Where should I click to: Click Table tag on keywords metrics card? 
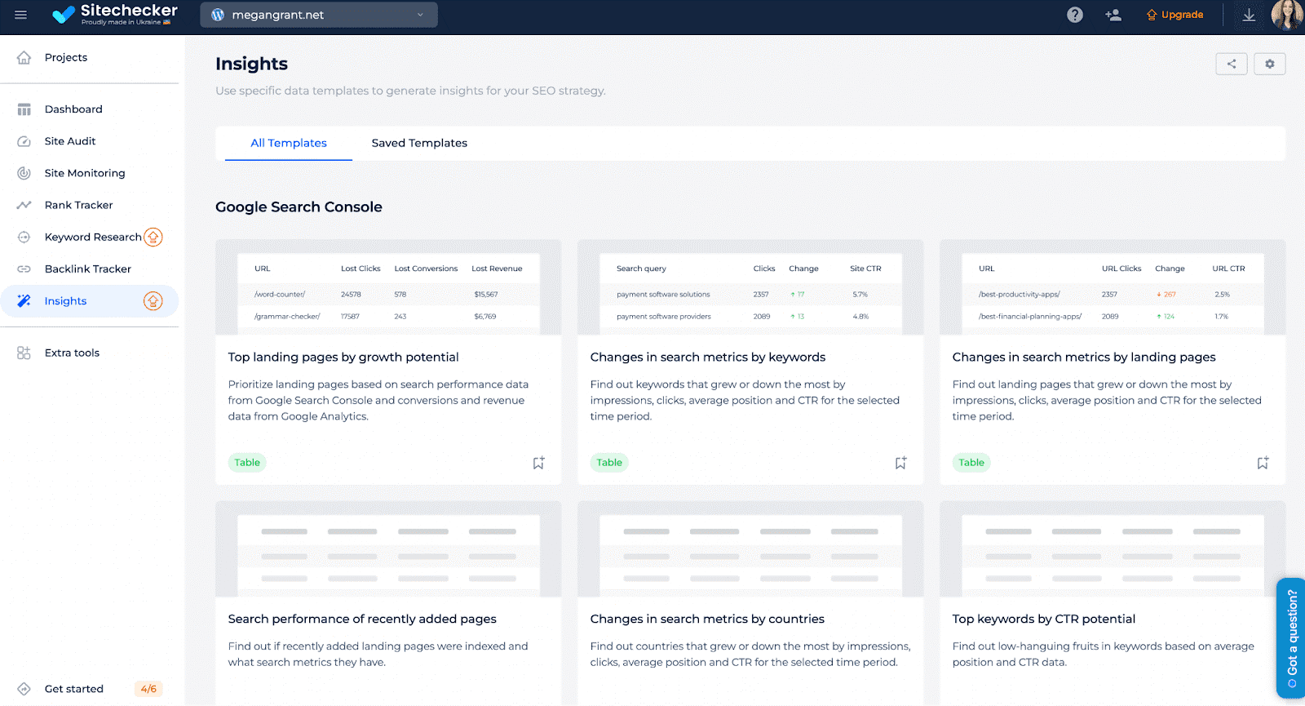click(x=609, y=463)
